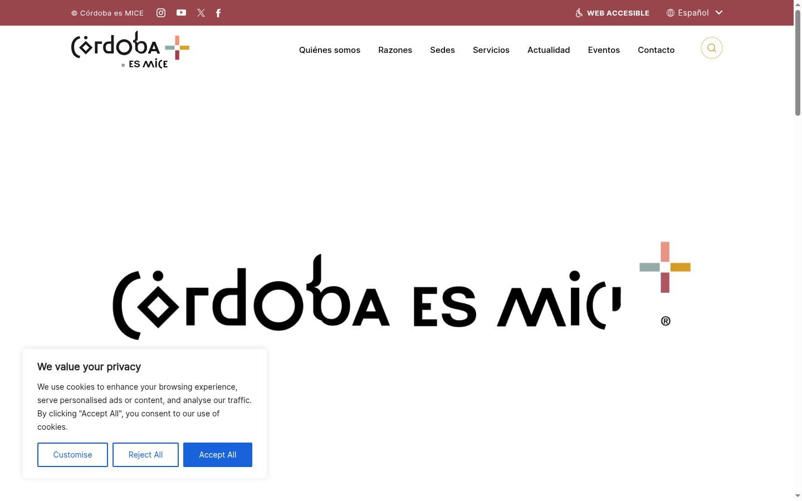The image size is (802, 501).
Task: Click the wheelchair accessibility icon
Action: tap(579, 13)
